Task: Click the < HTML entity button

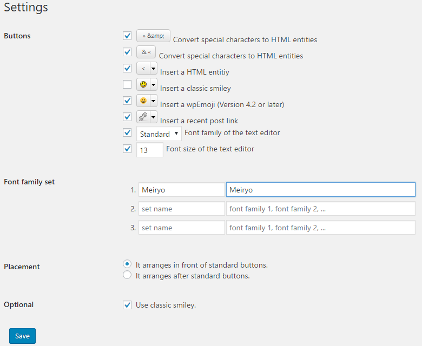Action: point(143,68)
